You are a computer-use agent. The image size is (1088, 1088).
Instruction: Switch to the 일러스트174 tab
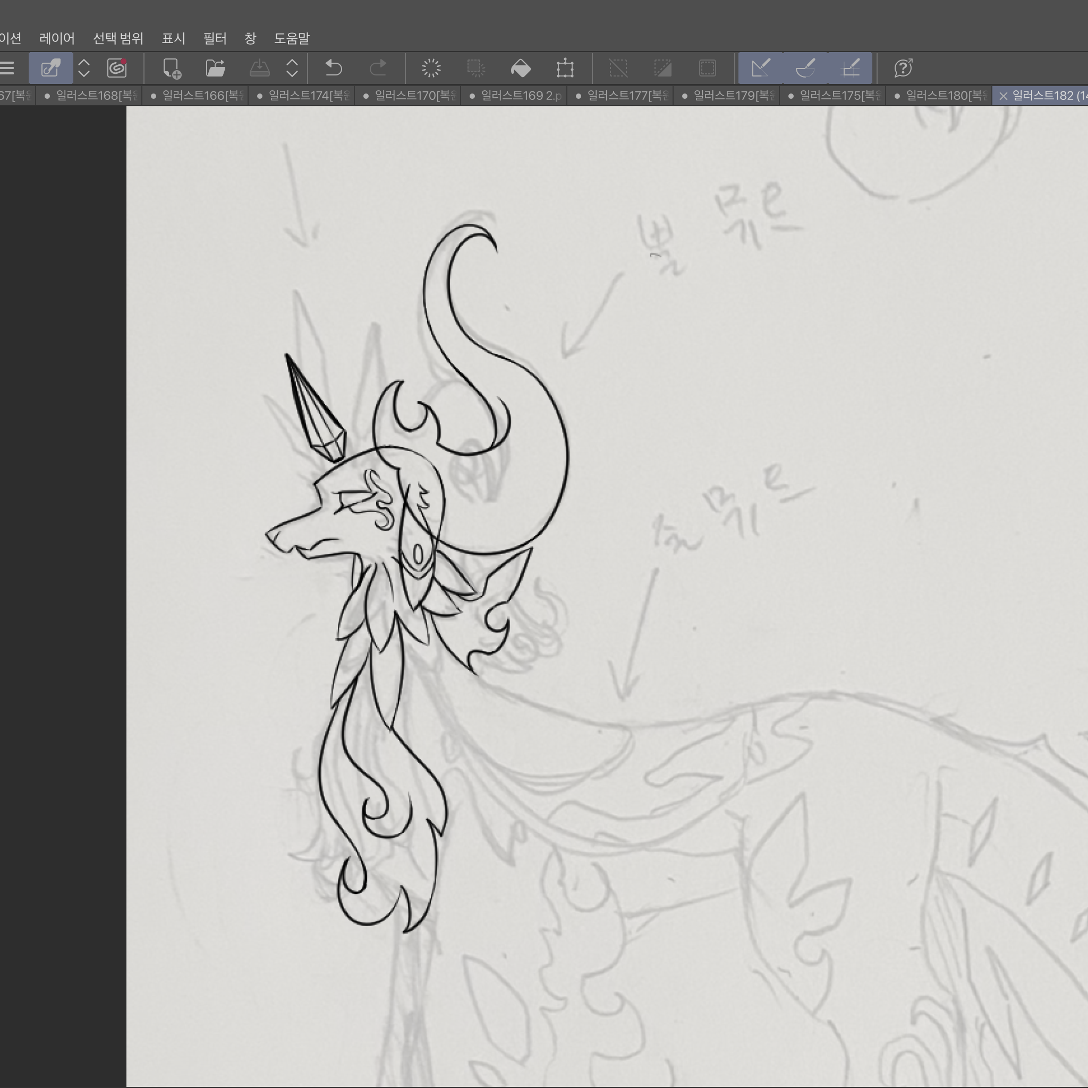pyautogui.click(x=302, y=96)
